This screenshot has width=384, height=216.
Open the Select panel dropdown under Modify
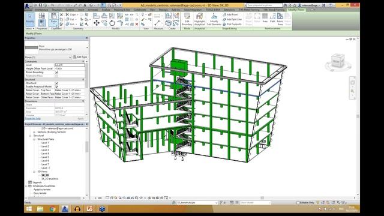coord(30,28)
